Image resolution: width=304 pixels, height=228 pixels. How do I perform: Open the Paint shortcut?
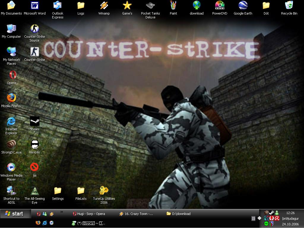click(x=173, y=8)
